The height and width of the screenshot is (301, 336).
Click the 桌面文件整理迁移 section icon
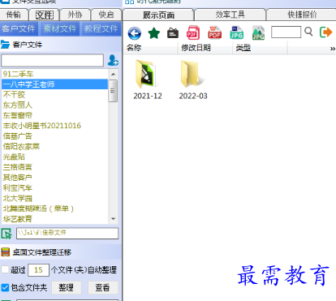(x=6, y=252)
